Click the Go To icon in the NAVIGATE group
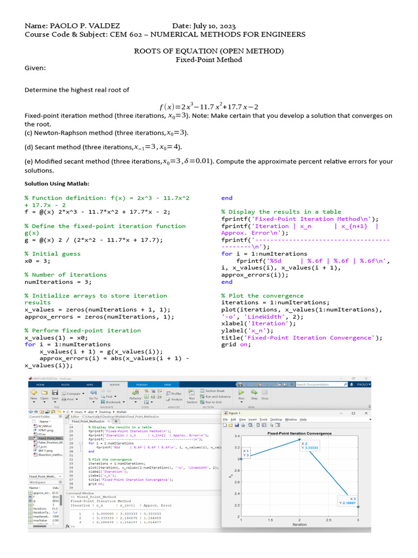Viewport: 418px width, 558px height. (x=94, y=392)
